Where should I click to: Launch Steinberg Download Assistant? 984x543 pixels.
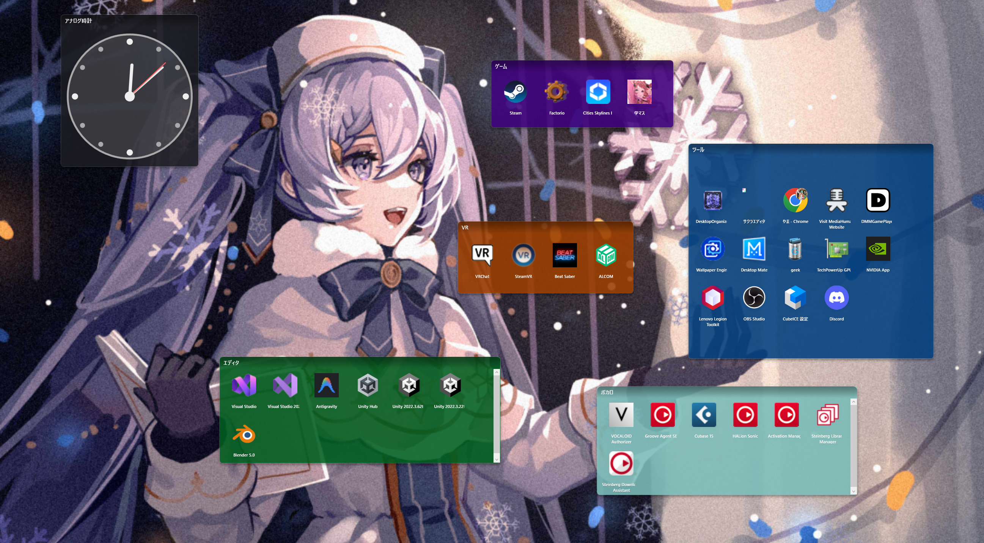[x=621, y=464]
